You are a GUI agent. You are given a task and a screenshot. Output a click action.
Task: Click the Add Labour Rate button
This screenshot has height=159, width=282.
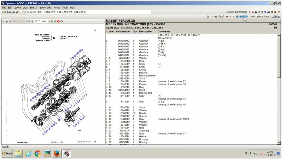[x=260, y=17]
